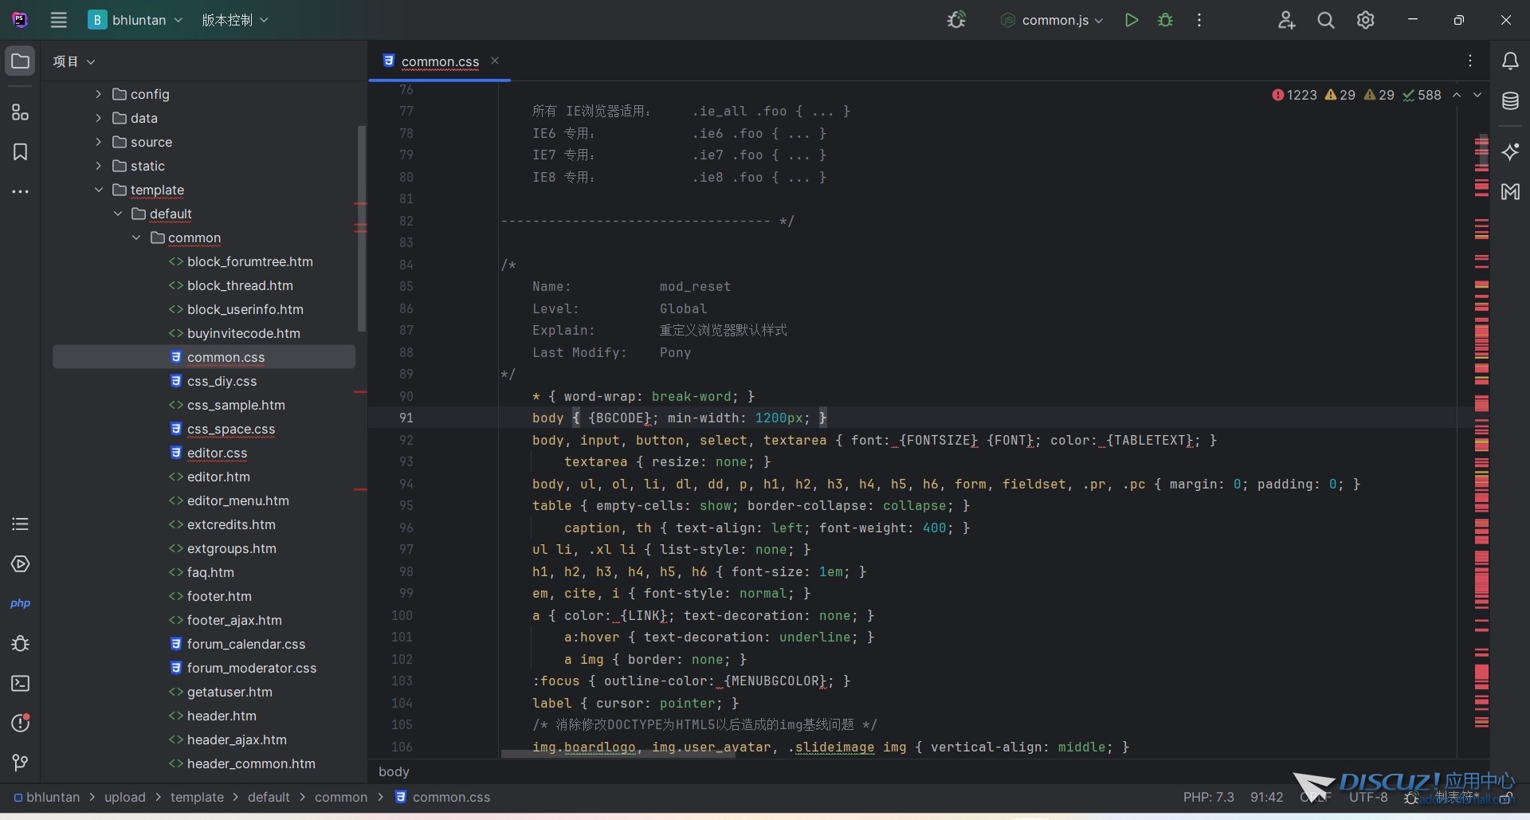Click the Run button in the toolbar
The image size is (1530, 820).
[1131, 20]
